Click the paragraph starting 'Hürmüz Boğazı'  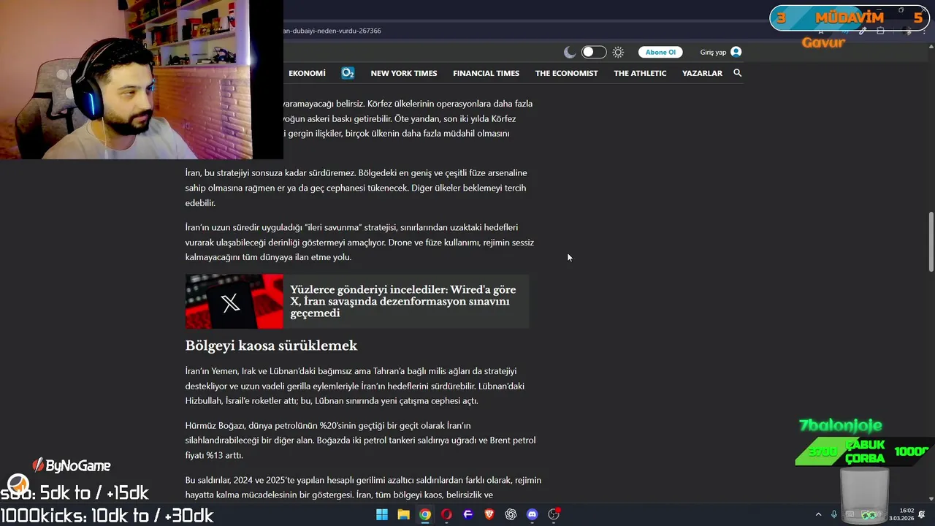(x=360, y=440)
